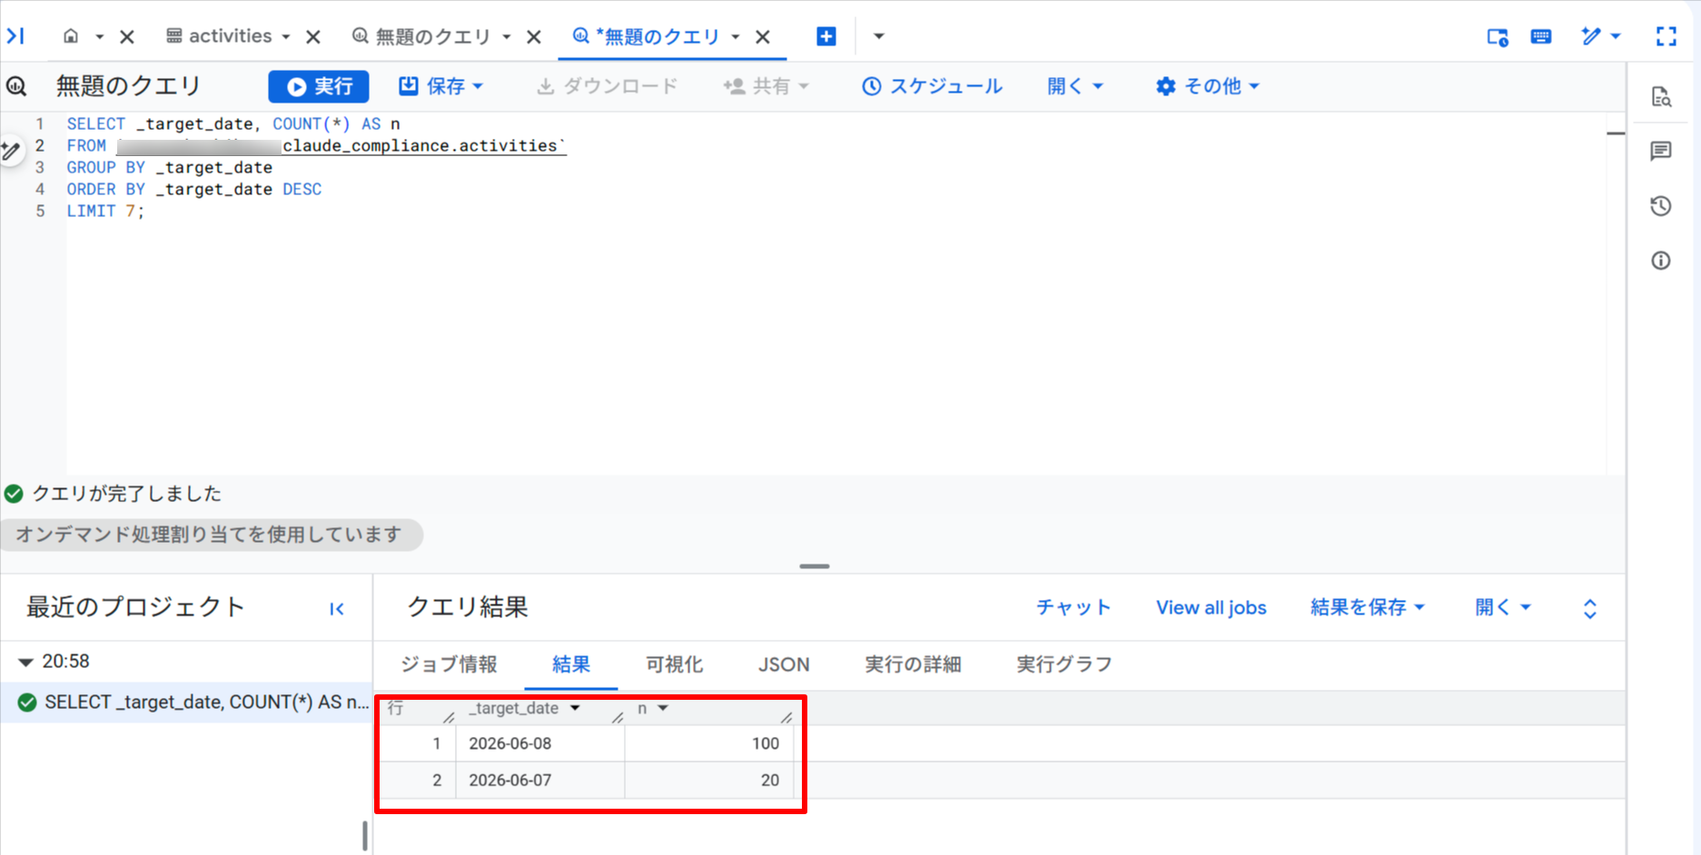Select the cell with count 20
This screenshot has height=855, width=1701.
coord(709,781)
